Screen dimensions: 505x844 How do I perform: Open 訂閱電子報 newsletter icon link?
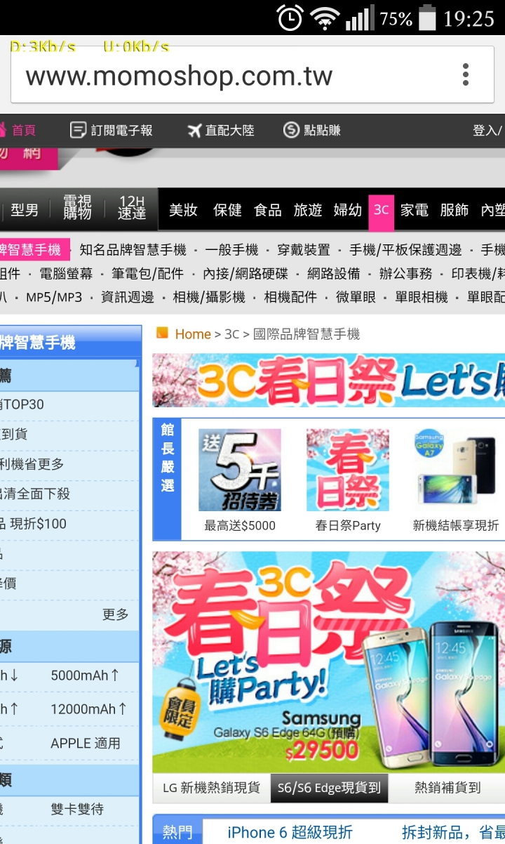(x=112, y=130)
